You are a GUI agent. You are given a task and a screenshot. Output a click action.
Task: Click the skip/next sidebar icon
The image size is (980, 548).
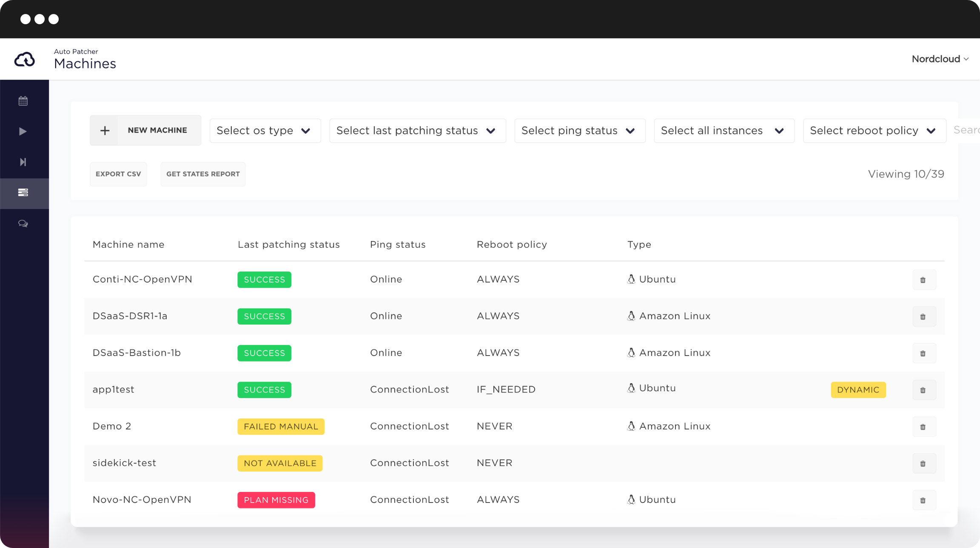[x=23, y=162]
